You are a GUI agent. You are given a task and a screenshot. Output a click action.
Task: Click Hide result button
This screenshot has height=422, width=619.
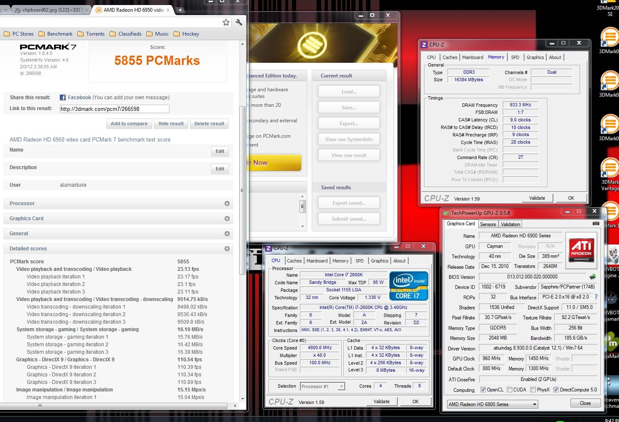171,124
